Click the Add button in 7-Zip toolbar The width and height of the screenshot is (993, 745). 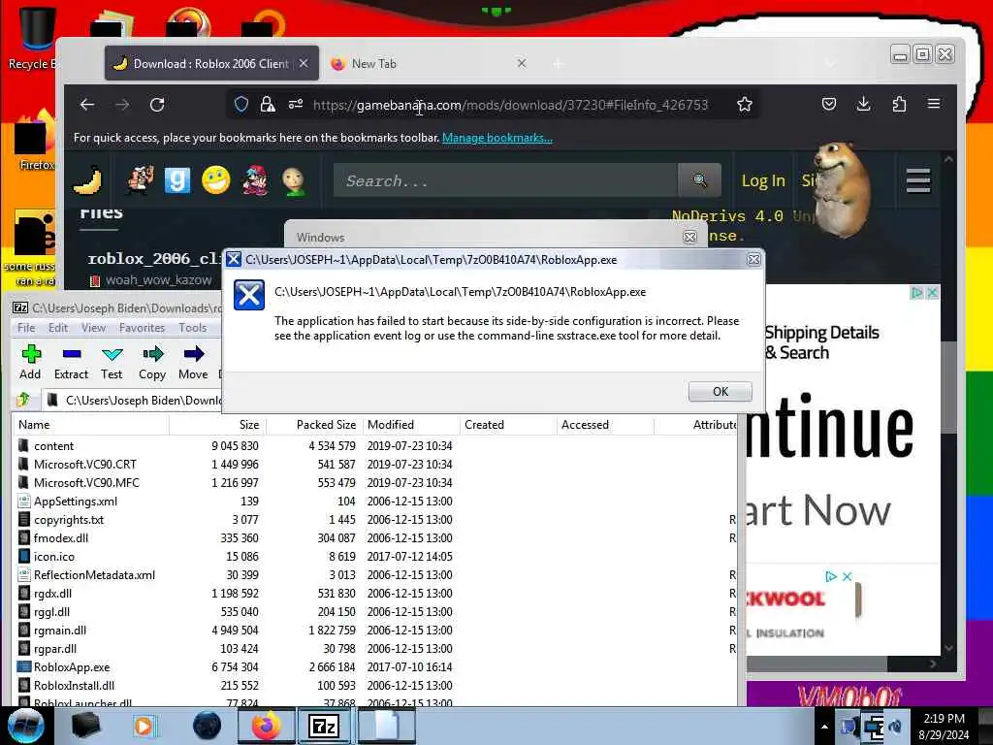(x=30, y=363)
